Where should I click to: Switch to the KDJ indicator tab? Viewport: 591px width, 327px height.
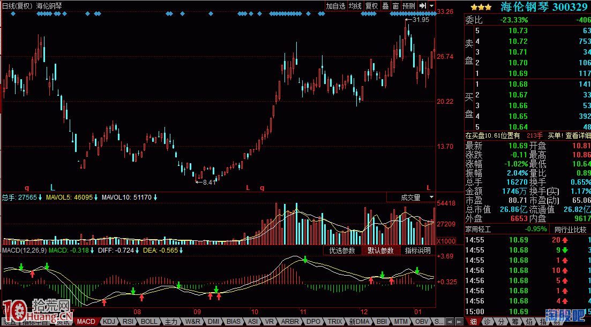pyautogui.click(x=109, y=321)
